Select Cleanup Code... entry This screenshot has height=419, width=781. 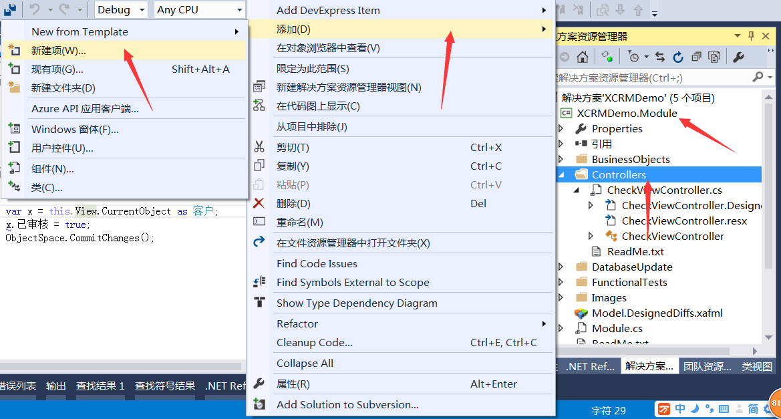(x=401, y=342)
